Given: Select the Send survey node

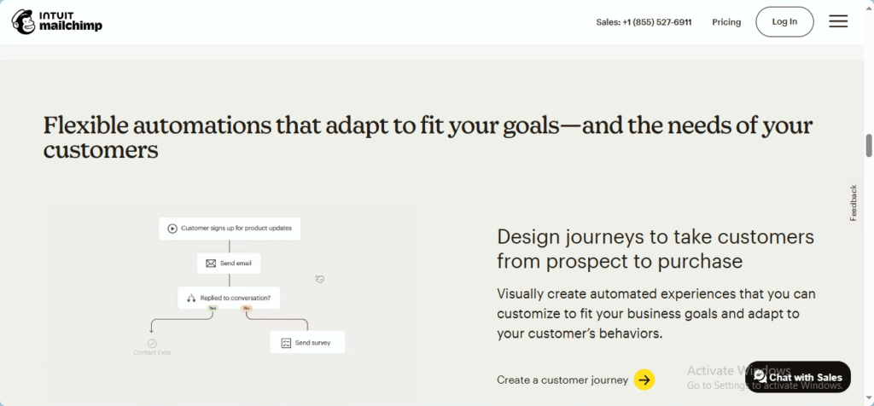Looking at the screenshot, I should click(307, 343).
